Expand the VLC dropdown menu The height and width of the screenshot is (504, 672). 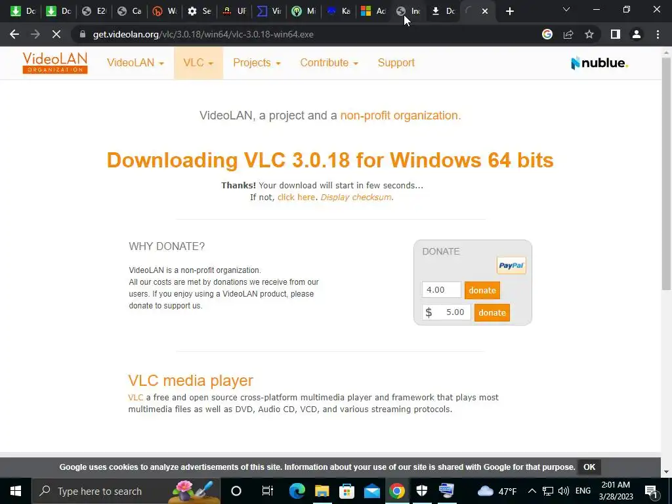click(198, 62)
